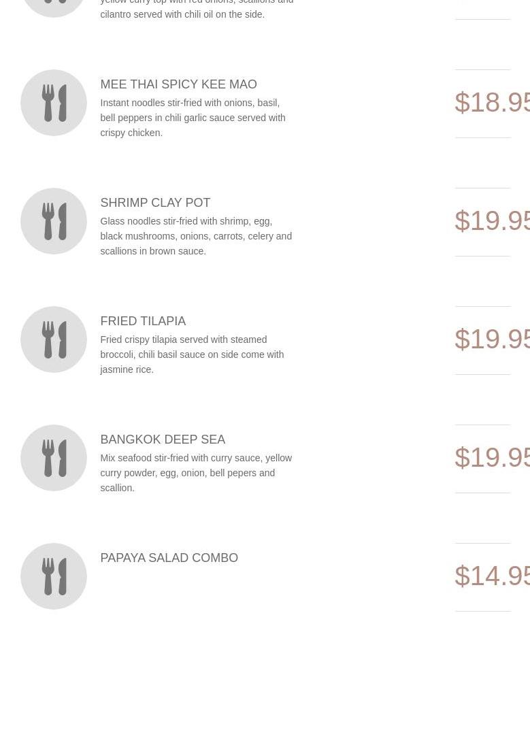This screenshot has height=745, width=530.
Task: Click the Shrimp Clay Pot glass noodles description
Action: click(196, 236)
